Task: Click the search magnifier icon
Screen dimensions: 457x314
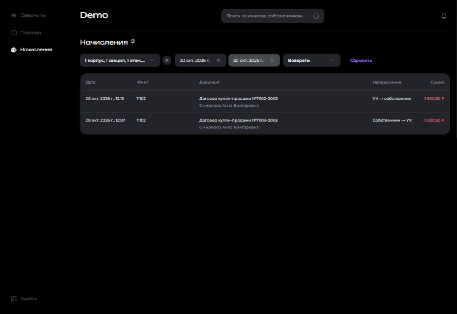Action: point(316,16)
